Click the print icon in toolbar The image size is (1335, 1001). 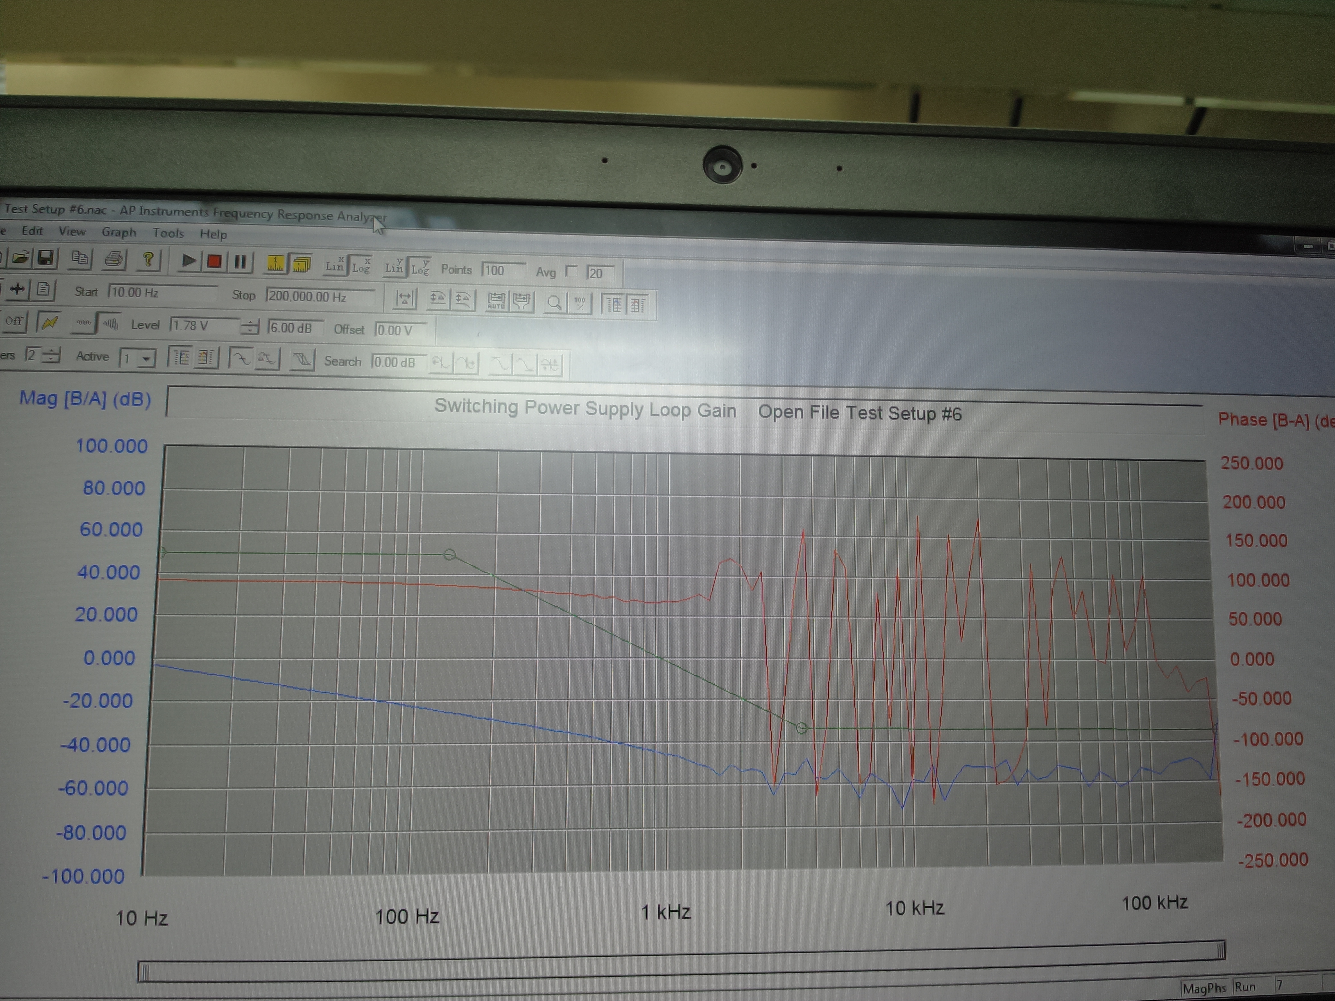click(x=114, y=260)
